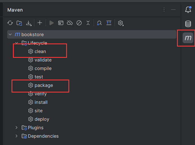This screenshot has width=195, height=145.
Task: Click Generate Sources and Update Folders icon
Action: (x=19, y=23)
